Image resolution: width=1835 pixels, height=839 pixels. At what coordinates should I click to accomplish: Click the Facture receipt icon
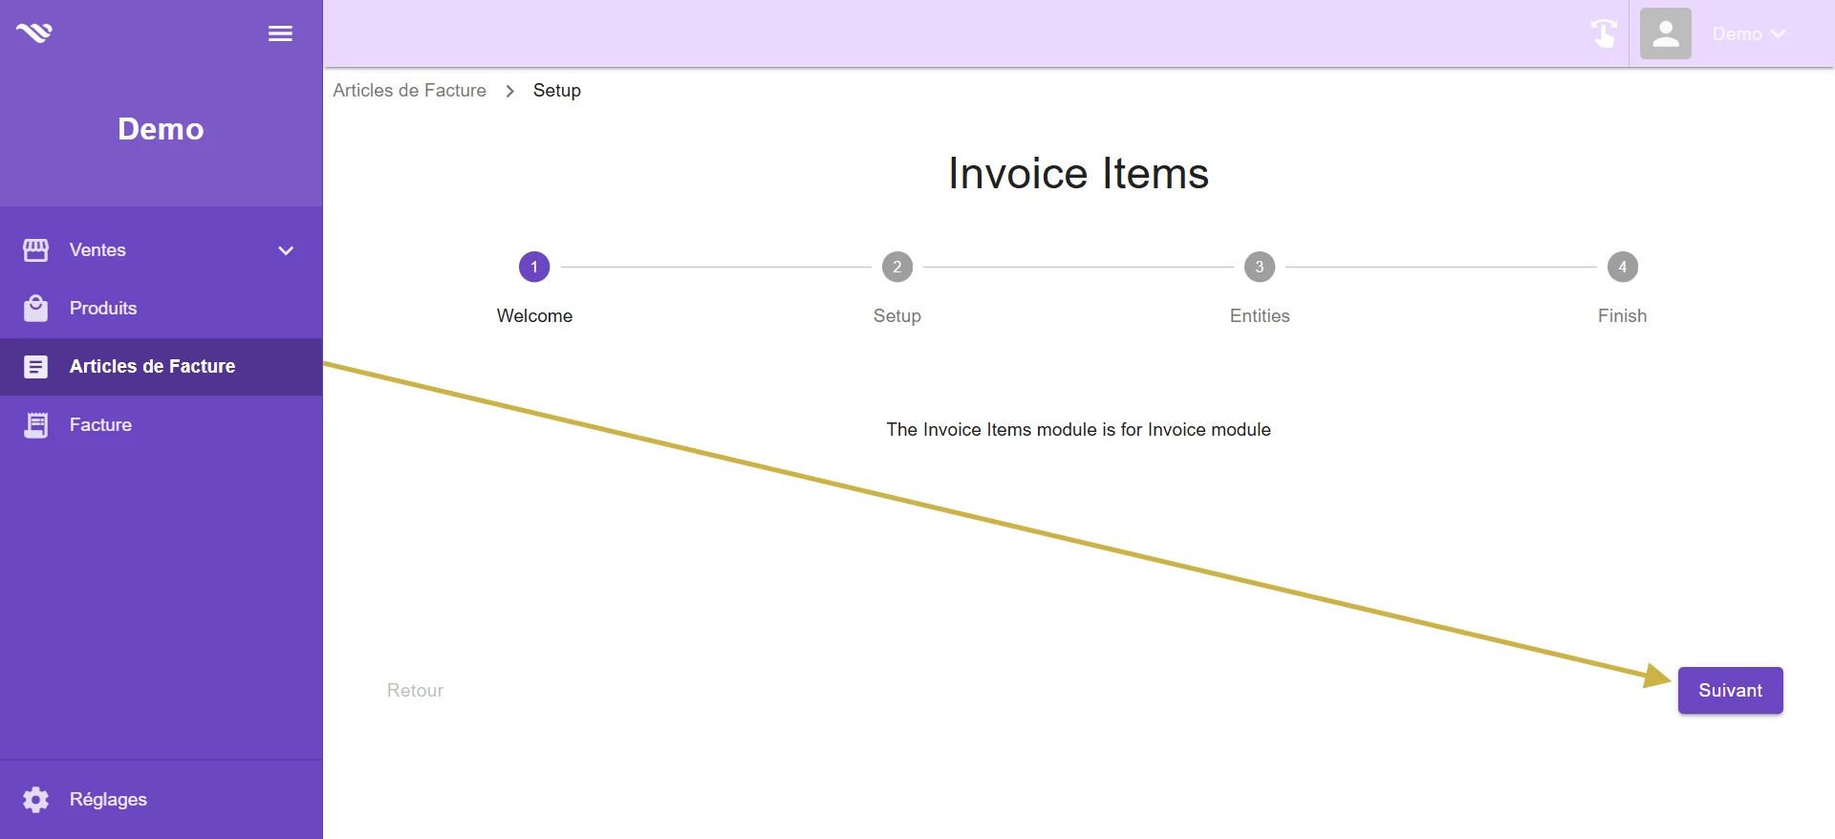click(35, 425)
